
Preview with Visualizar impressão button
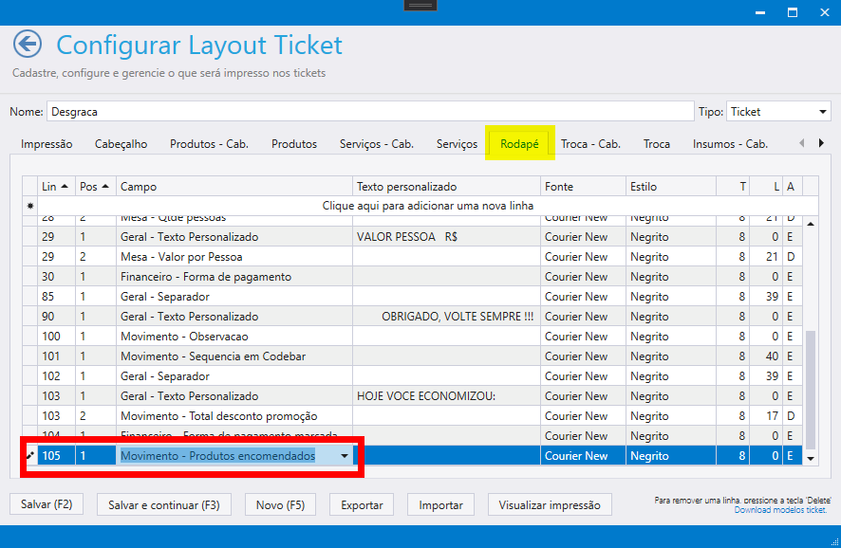[x=550, y=504]
